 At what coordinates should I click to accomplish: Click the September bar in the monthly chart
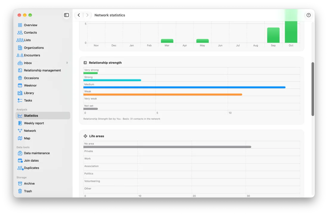click(x=273, y=35)
